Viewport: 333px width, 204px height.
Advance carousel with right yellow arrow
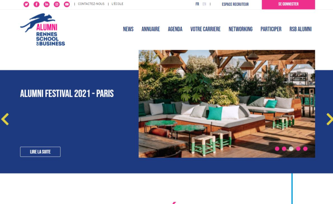(x=329, y=119)
